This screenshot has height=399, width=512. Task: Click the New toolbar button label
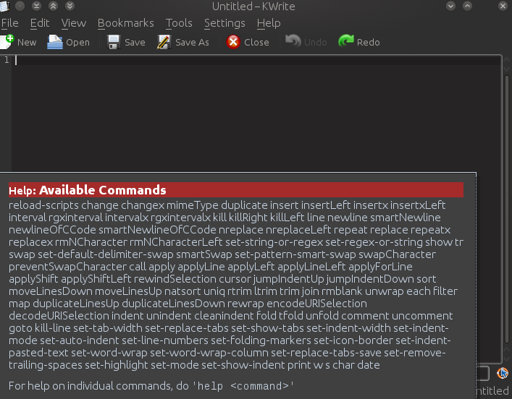pyautogui.click(x=27, y=43)
